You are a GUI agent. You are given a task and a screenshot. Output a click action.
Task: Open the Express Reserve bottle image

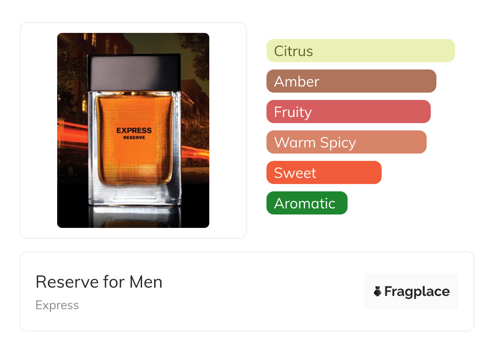click(x=133, y=130)
